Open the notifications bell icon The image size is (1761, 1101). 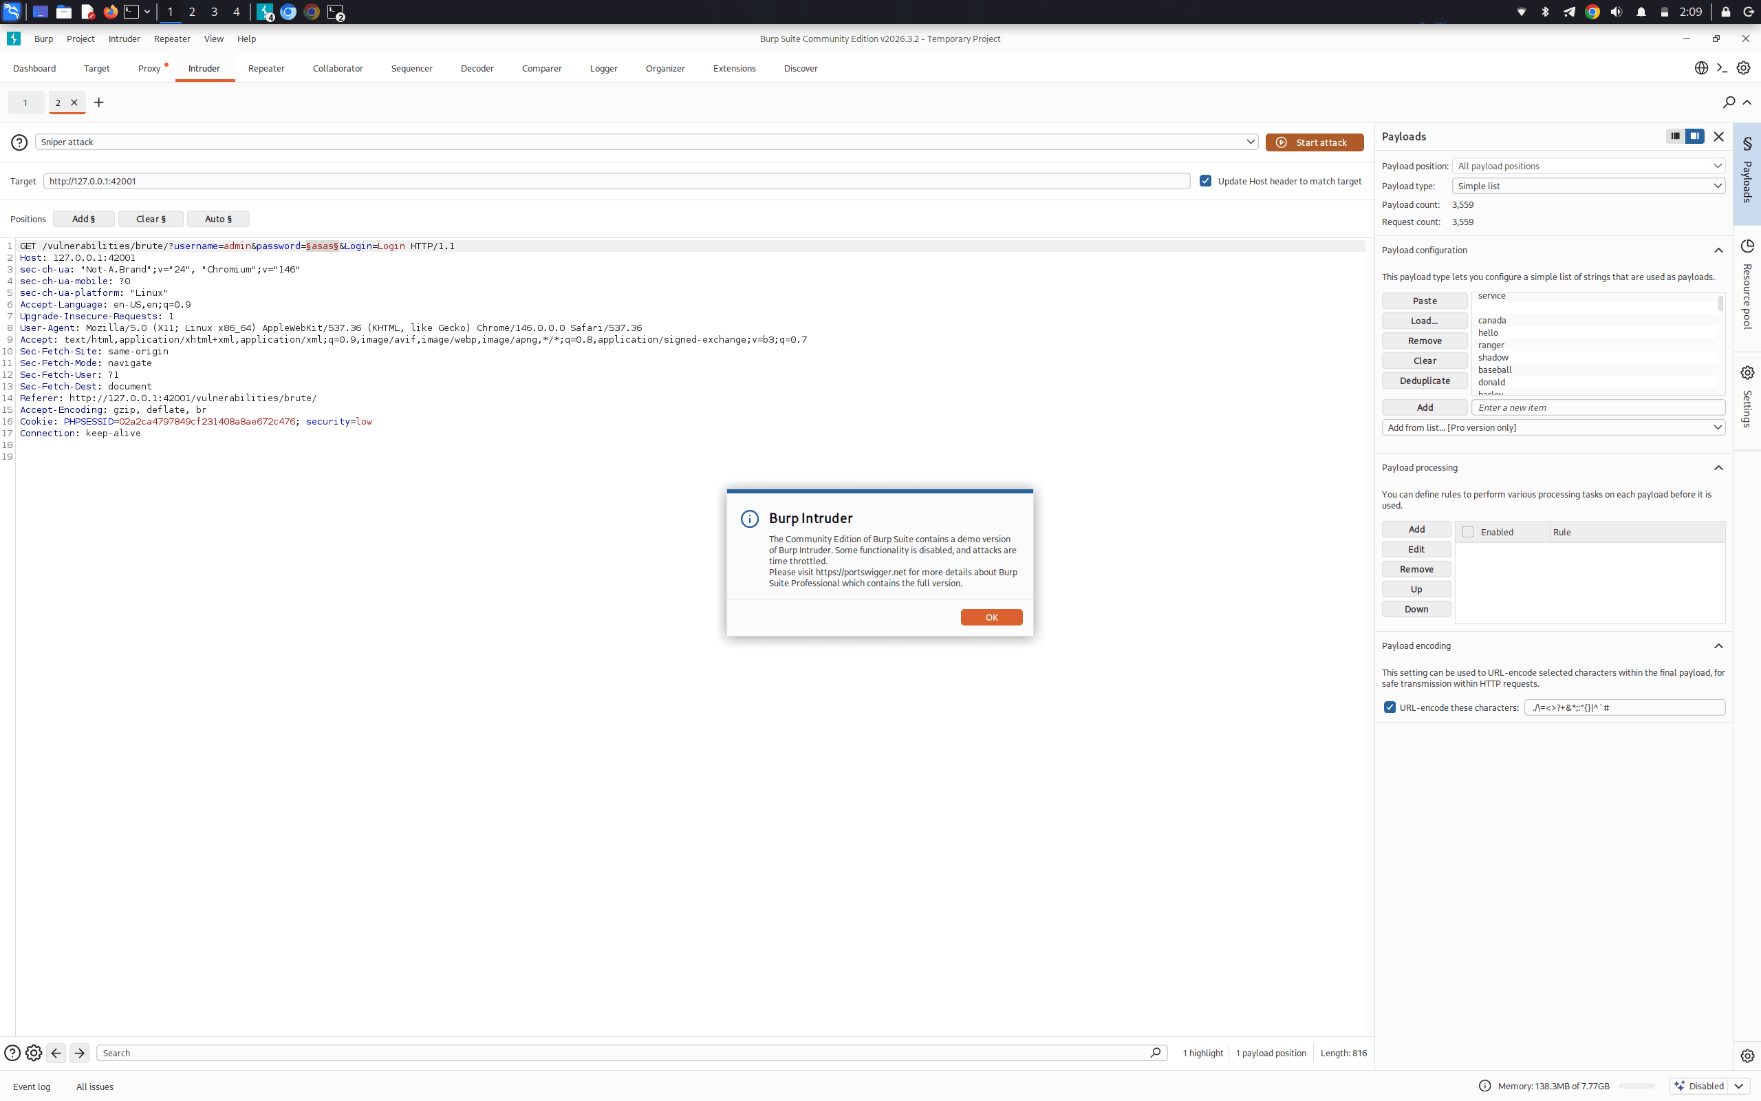pyautogui.click(x=1641, y=12)
